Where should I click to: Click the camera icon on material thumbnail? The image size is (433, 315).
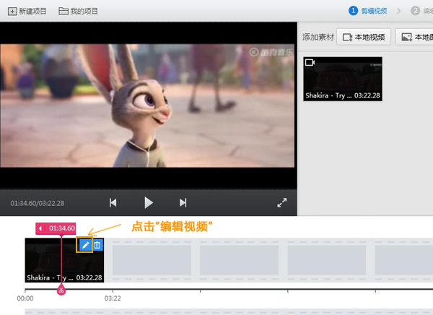[x=310, y=62]
